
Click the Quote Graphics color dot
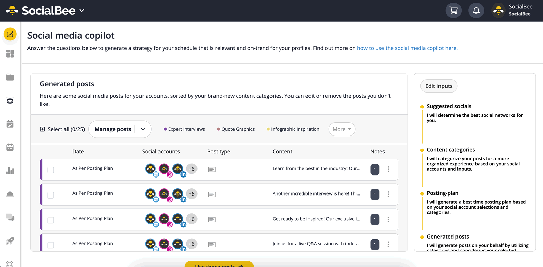tap(219, 129)
